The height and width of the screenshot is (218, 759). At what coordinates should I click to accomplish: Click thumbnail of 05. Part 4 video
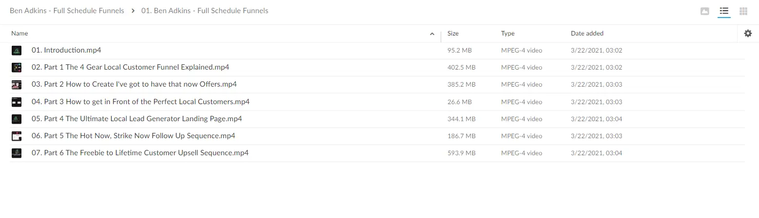tap(17, 119)
